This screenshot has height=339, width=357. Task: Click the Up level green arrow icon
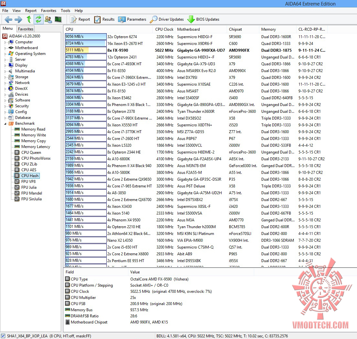coord(29,19)
